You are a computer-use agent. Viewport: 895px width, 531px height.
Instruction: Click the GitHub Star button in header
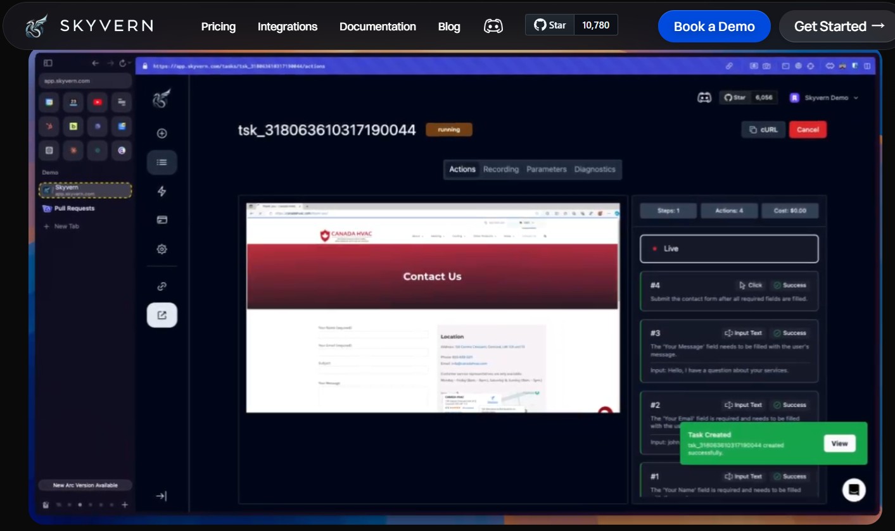[x=550, y=25]
